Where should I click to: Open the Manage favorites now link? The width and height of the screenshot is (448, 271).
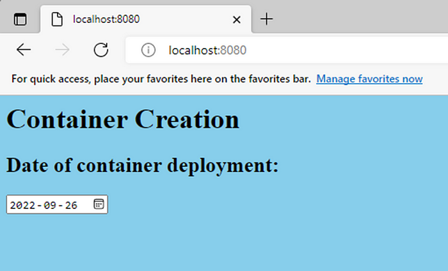click(369, 79)
